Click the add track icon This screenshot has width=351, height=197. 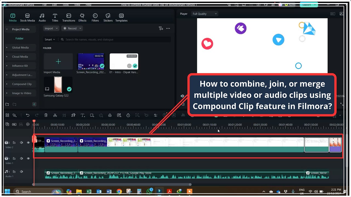click(x=7, y=124)
